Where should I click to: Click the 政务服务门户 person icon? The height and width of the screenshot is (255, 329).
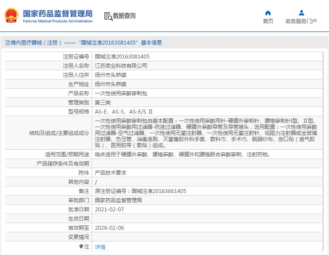click(302, 13)
